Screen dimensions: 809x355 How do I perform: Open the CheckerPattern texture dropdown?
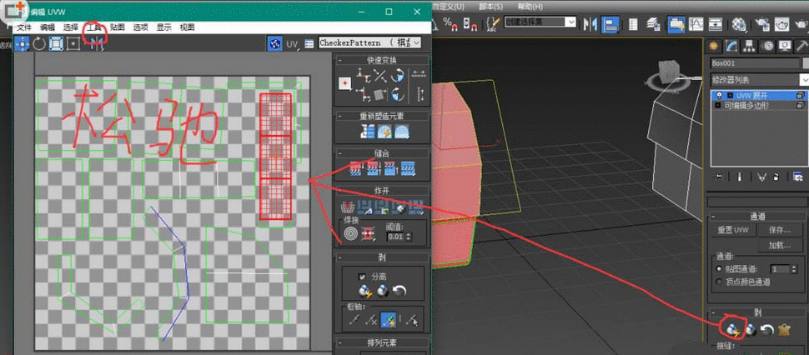click(415, 42)
